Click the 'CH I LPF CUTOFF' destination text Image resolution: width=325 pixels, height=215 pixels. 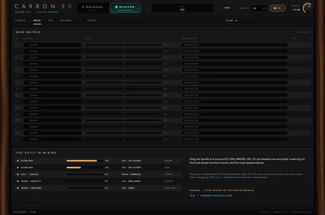click(x=132, y=161)
